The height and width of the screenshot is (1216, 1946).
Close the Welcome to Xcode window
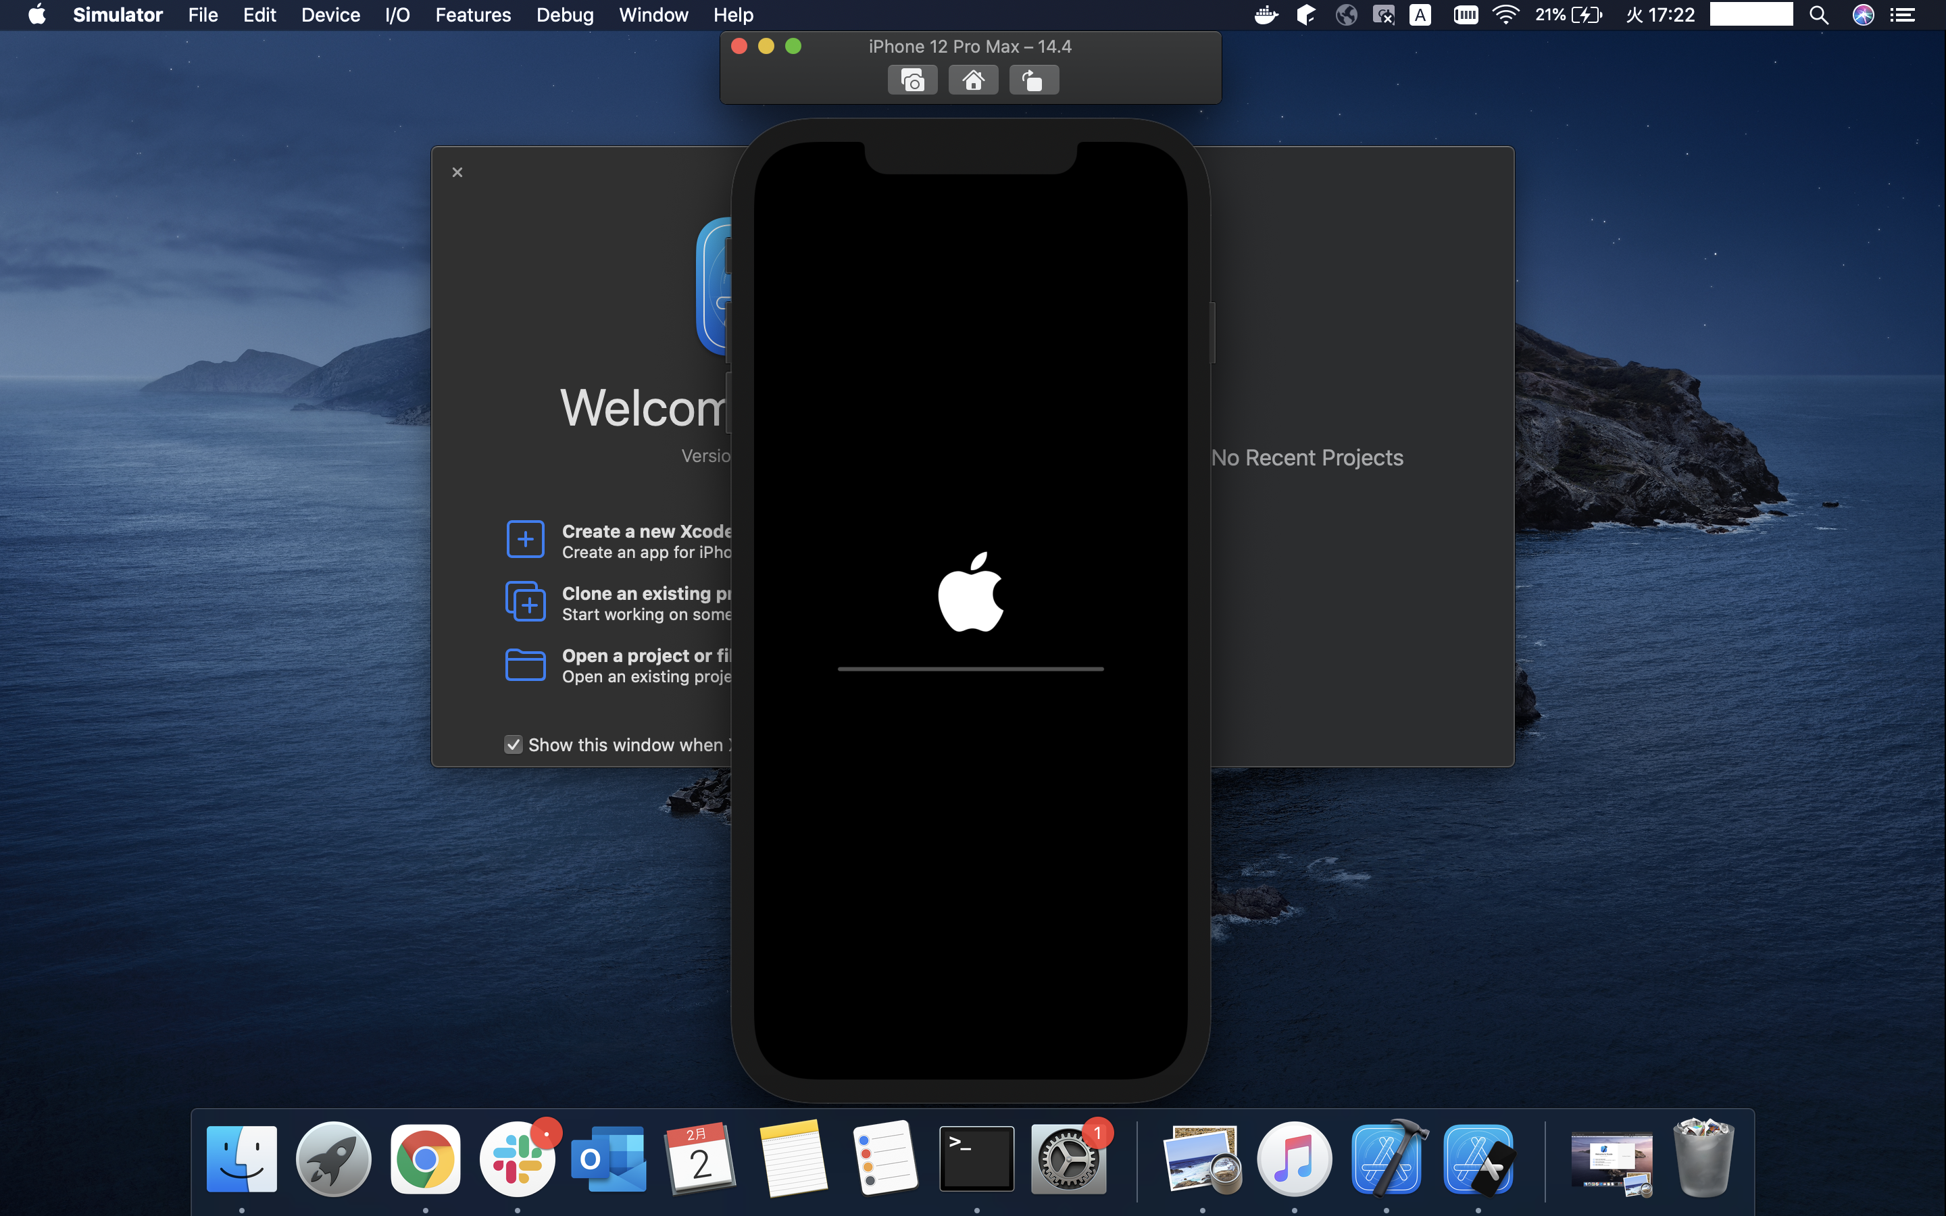coord(457,172)
